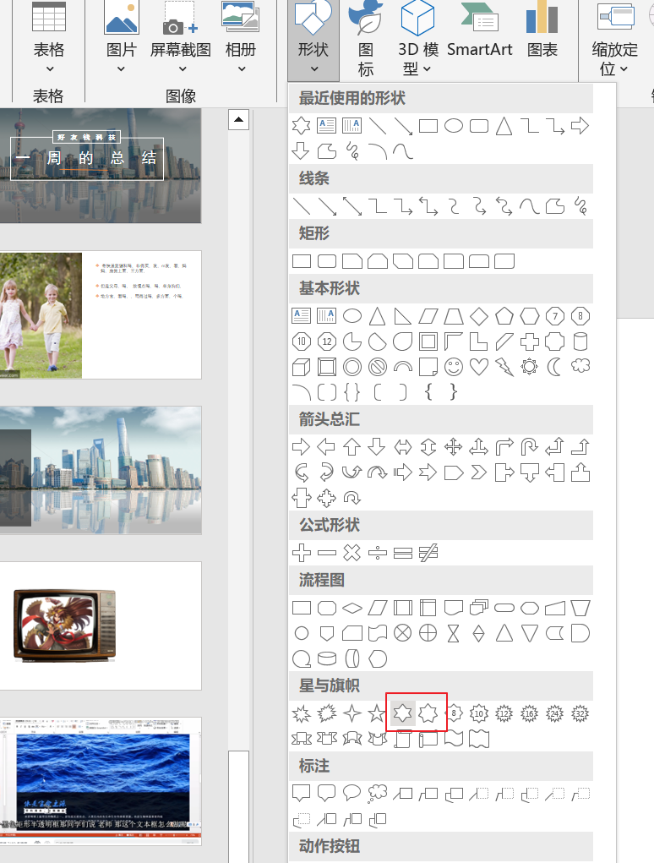Select the chevron arrow shape
Viewport: 654px width, 863px height.
(479, 472)
